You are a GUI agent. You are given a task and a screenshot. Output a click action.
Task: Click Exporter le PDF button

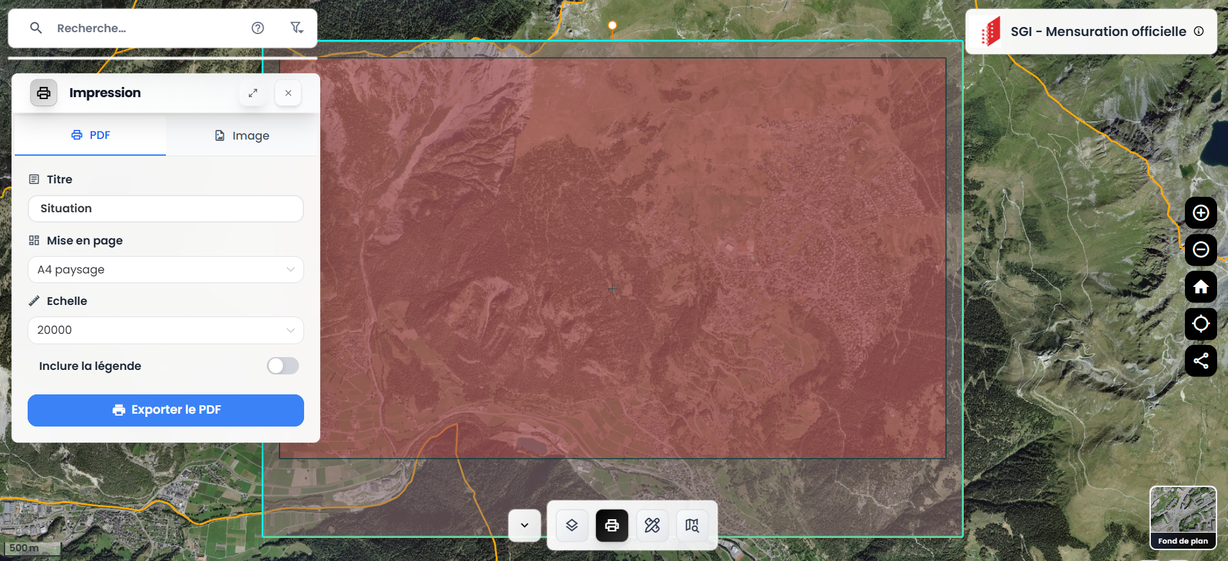tap(166, 410)
